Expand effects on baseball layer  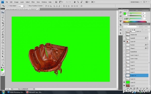click(x=148, y=38)
